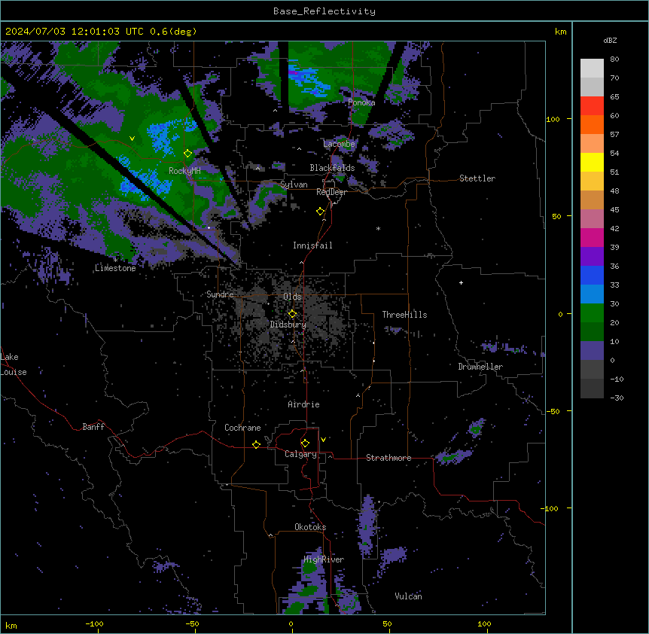Click the -30 value in dBZ legend
Viewport: 649px width, 634px height.
click(x=617, y=398)
